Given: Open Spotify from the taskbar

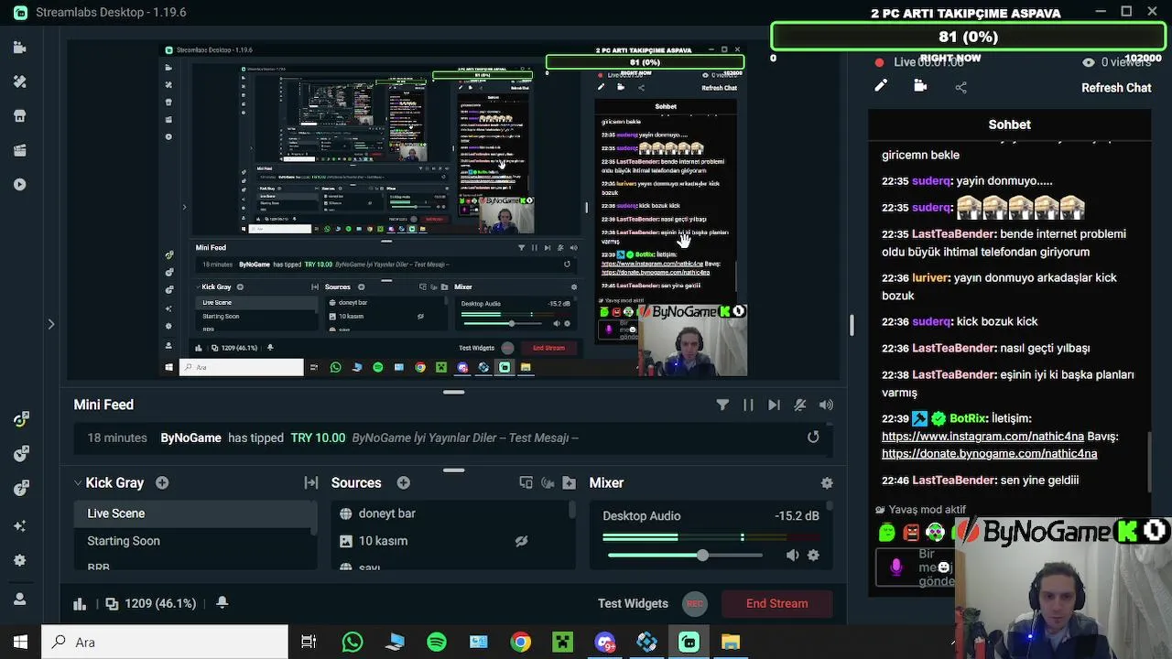Looking at the screenshot, I should (437, 642).
